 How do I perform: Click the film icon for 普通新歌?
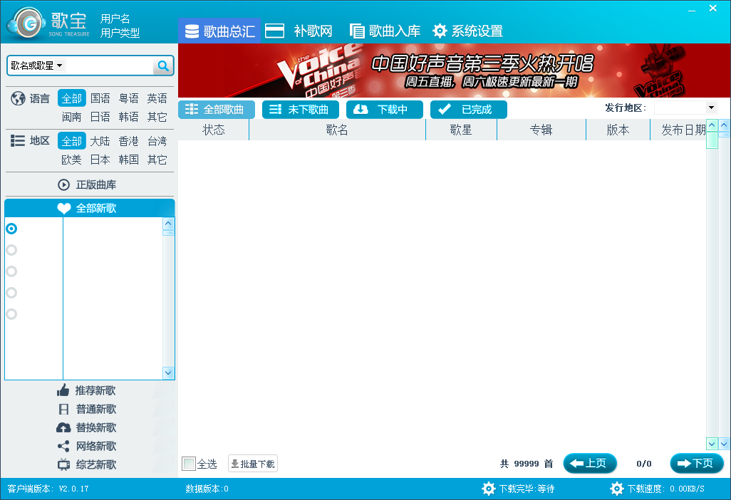(x=64, y=409)
